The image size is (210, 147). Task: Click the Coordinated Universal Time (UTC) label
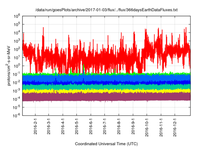[106, 144]
